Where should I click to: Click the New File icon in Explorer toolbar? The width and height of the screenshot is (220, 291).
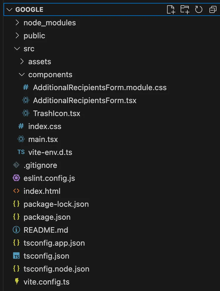pos(171,9)
